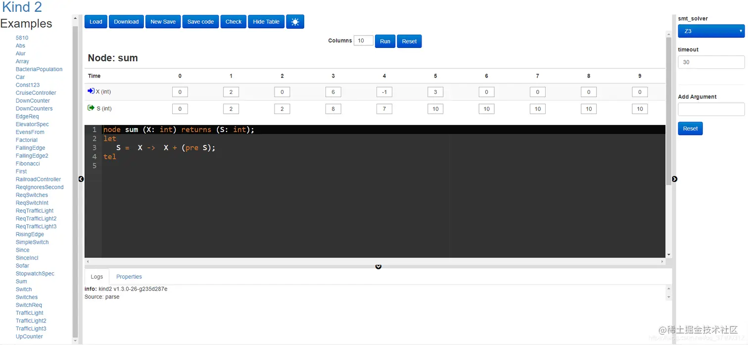Screen dimensions: 748x345
Task: Click the Add Argument input field
Action: (711, 109)
